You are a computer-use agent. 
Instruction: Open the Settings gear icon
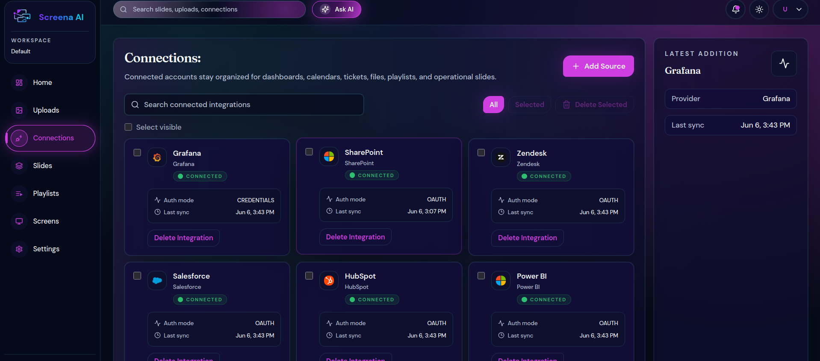(x=19, y=249)
